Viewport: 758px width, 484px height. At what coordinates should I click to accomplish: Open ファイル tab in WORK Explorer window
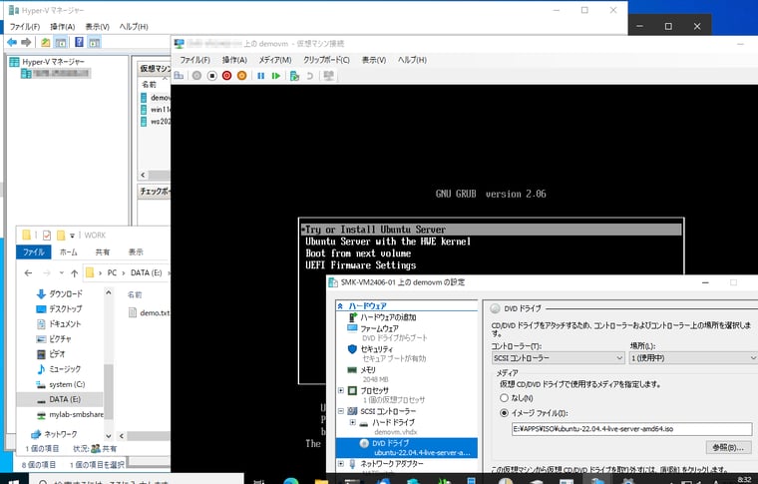[x=34, y=251]
